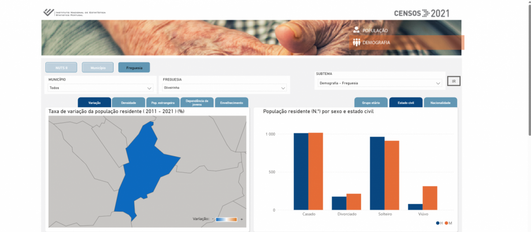Click the INE logo icon

[x=49, y=12]
